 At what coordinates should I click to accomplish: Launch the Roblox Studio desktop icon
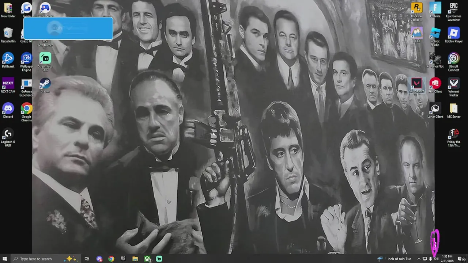tap(435, 37)
